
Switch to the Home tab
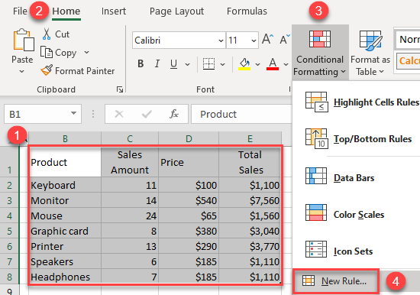click(66, 11)
